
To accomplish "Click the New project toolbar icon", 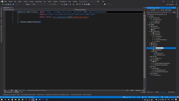I will [x=3, y=4].
